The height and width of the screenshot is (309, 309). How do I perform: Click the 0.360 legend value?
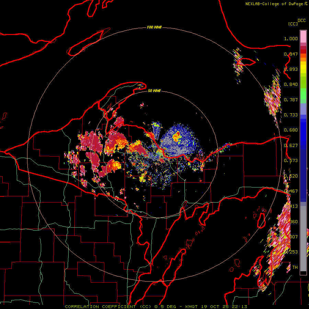pyautogui.click(x=291, y=222)
